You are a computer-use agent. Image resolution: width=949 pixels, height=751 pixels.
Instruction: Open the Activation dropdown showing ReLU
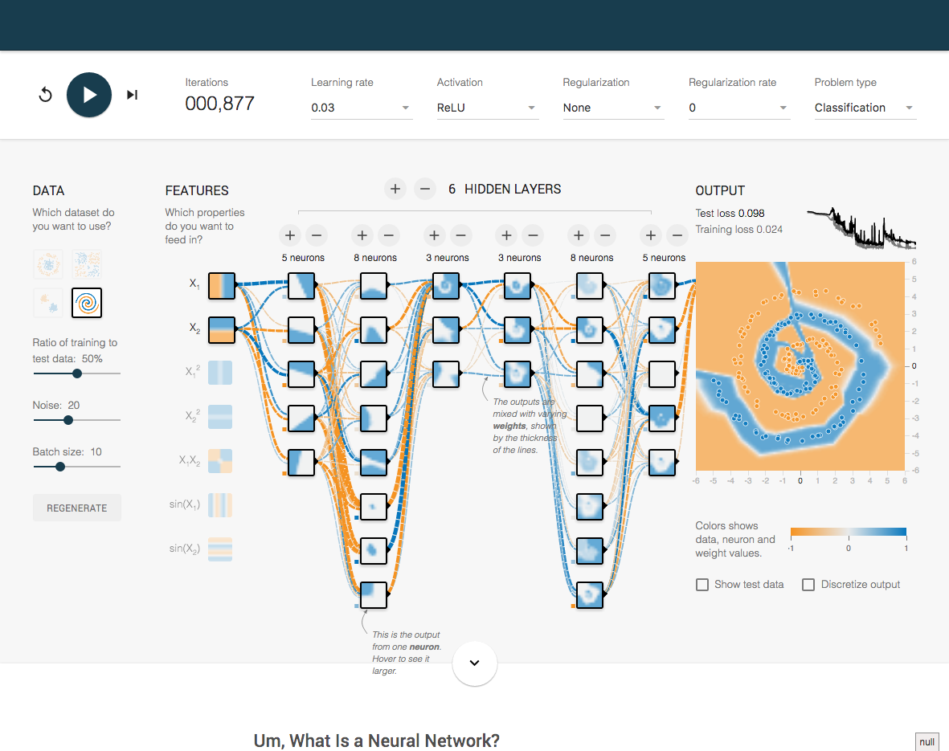487,108
